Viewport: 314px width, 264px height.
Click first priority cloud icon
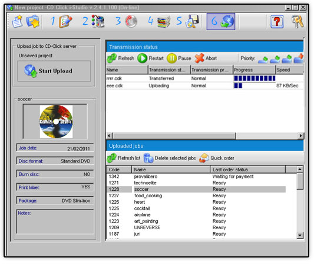pos(263,59)
